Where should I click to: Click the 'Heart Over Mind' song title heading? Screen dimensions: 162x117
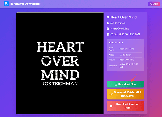[x=124, y=17]
